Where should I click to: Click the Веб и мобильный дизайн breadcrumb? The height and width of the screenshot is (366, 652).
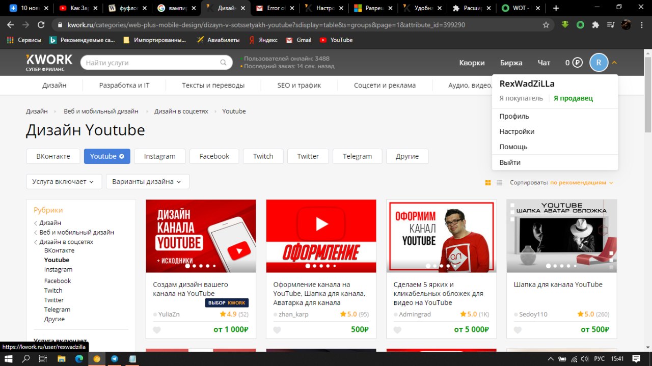pyautogui.click(x=101, y=111)
